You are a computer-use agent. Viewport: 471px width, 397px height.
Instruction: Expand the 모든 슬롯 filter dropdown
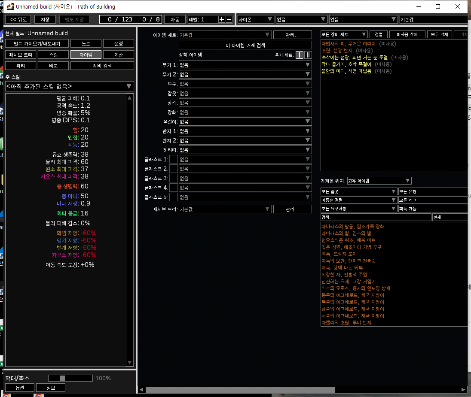pos(359,191)
